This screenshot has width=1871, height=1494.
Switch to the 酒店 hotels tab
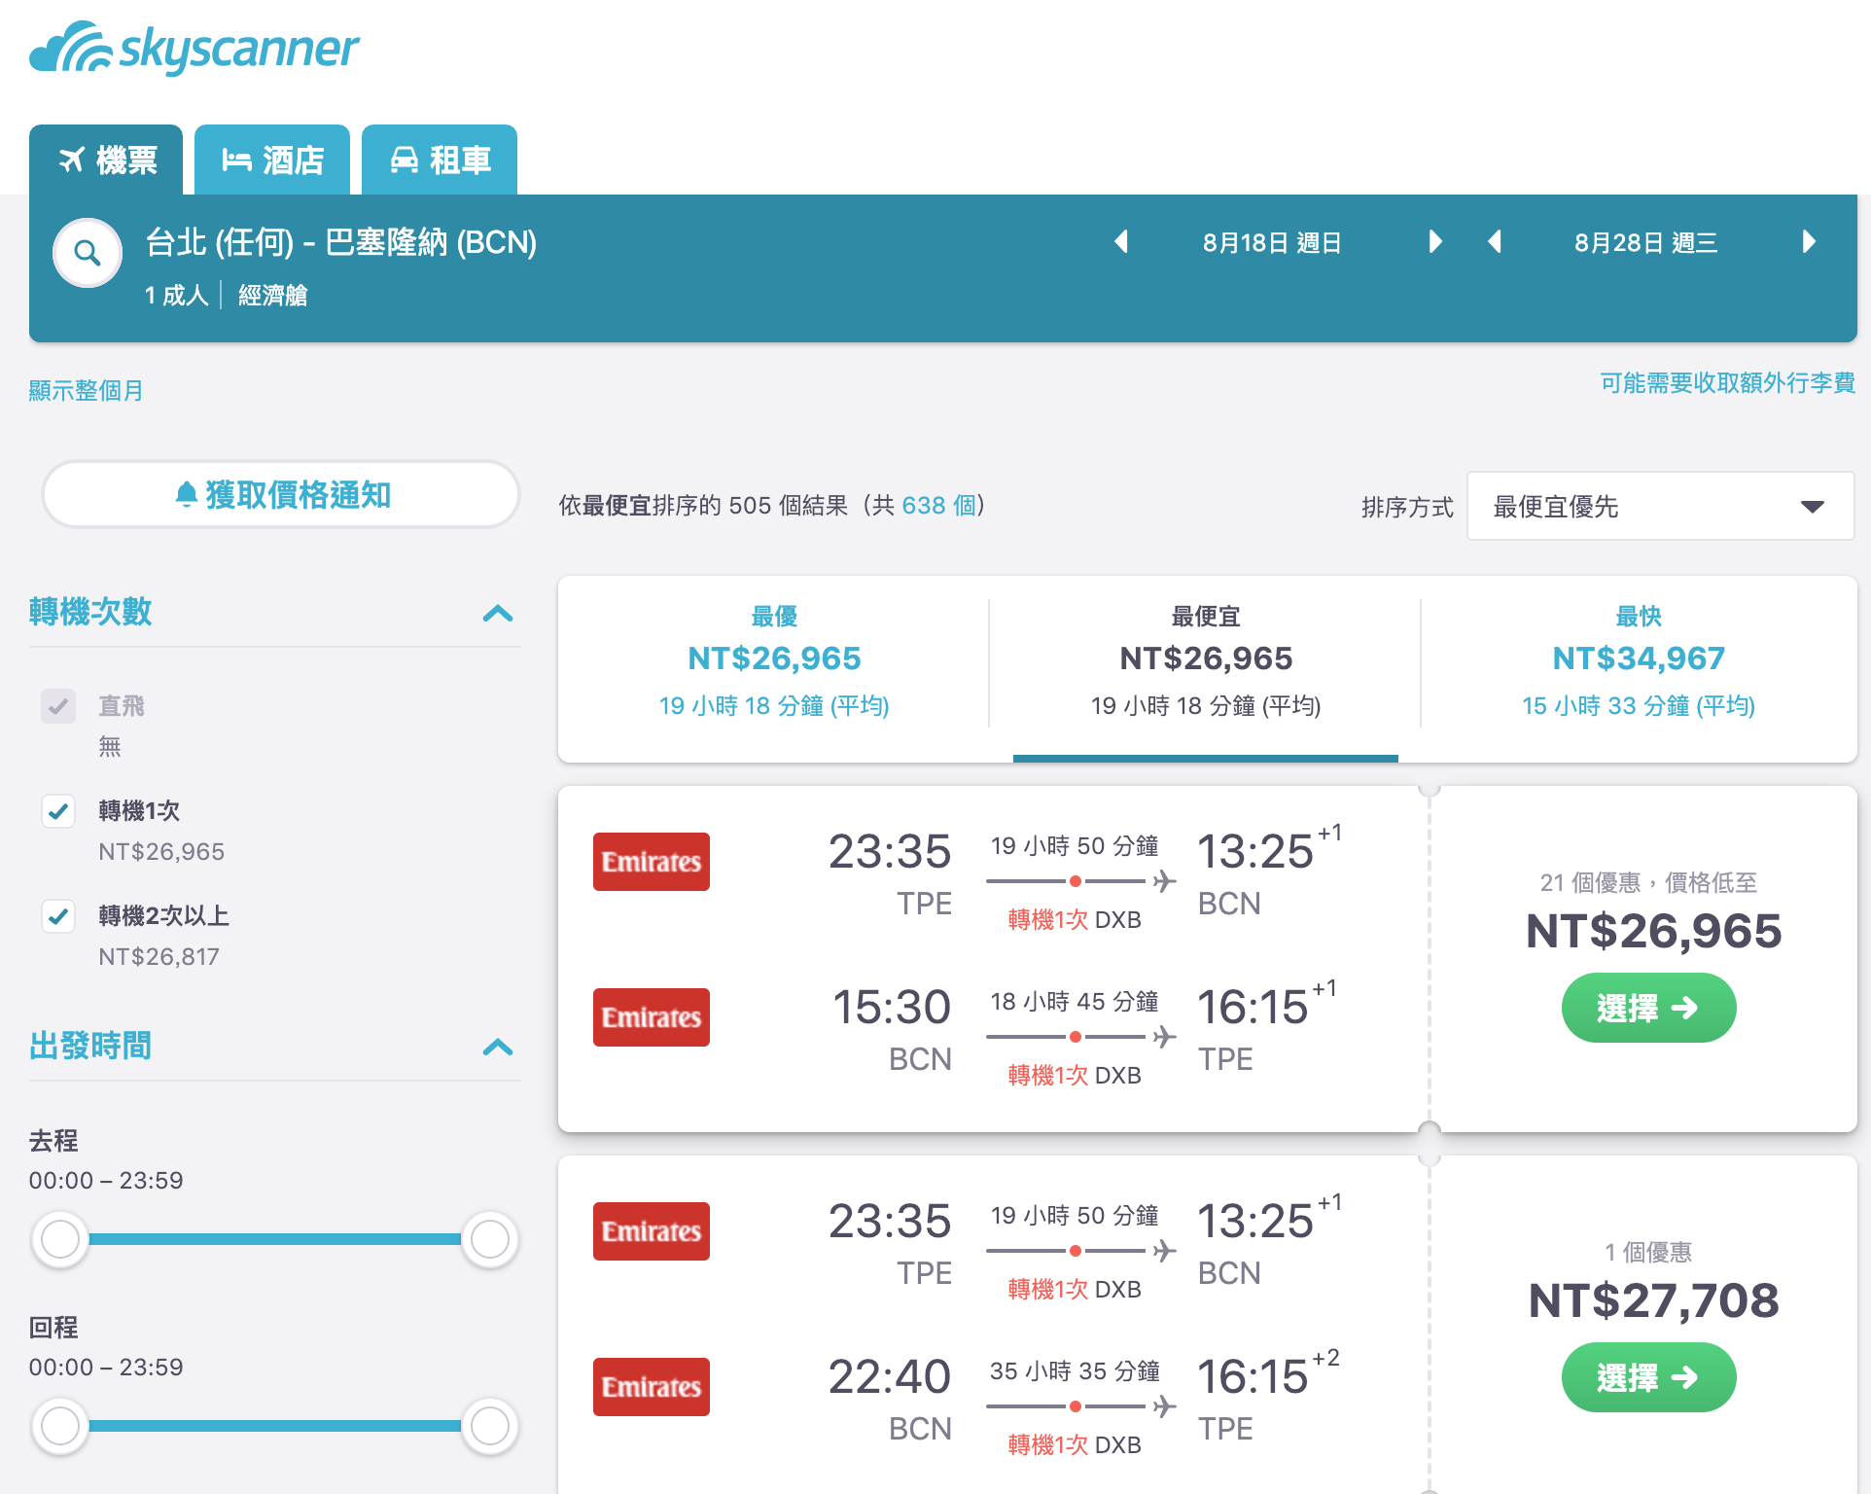tap(272, 160)
